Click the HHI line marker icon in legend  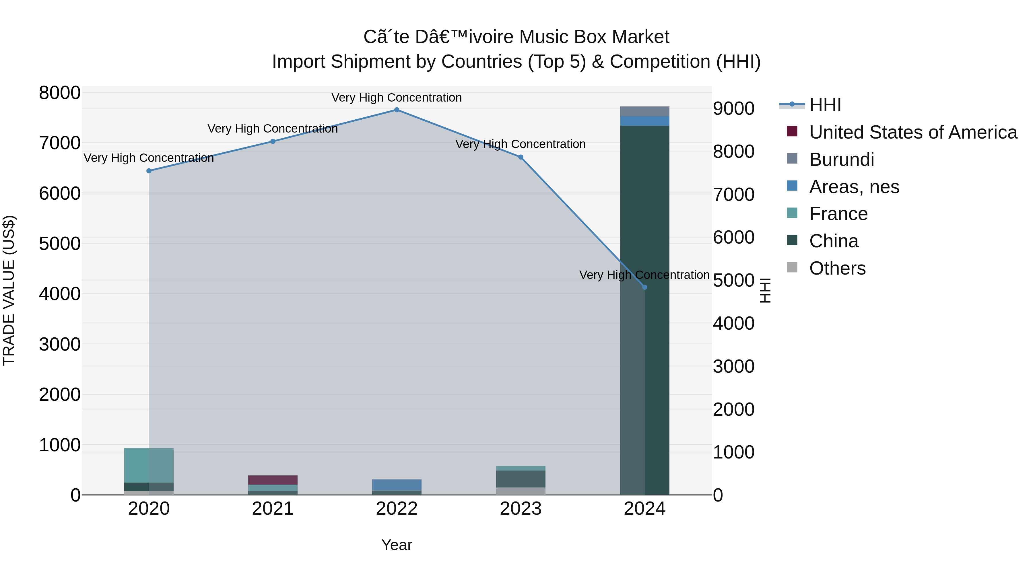[792, 104]
